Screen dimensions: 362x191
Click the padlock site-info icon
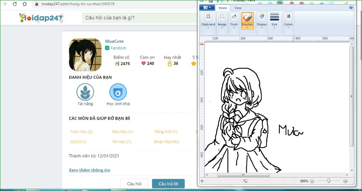click(36, 4)
